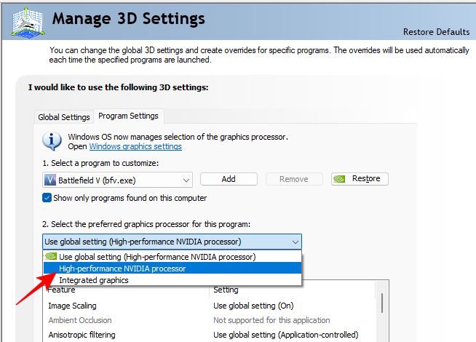
Task: Toggle Show only programs found on this computer
Action: pyautogui.click(x=47, y=198)
